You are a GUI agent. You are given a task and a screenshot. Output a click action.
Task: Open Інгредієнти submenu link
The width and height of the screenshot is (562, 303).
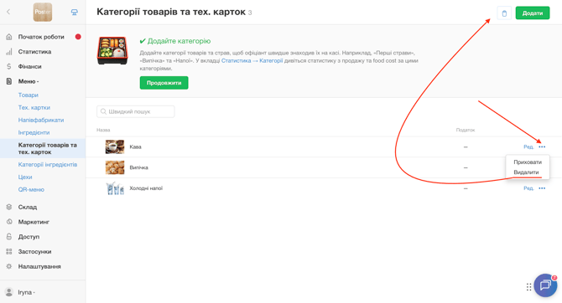click(x=34, y=132)
